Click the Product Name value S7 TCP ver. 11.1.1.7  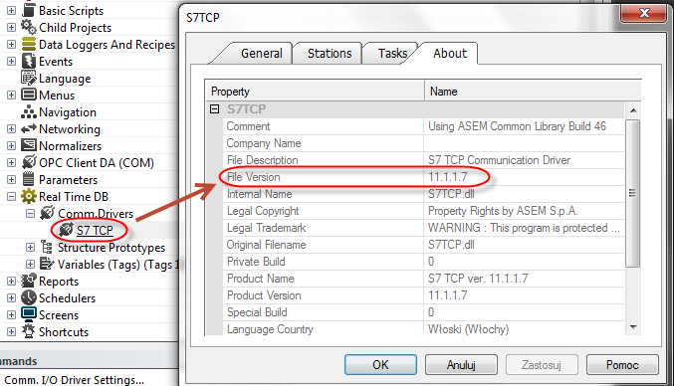pyautogui.click(x=478, y=279)
